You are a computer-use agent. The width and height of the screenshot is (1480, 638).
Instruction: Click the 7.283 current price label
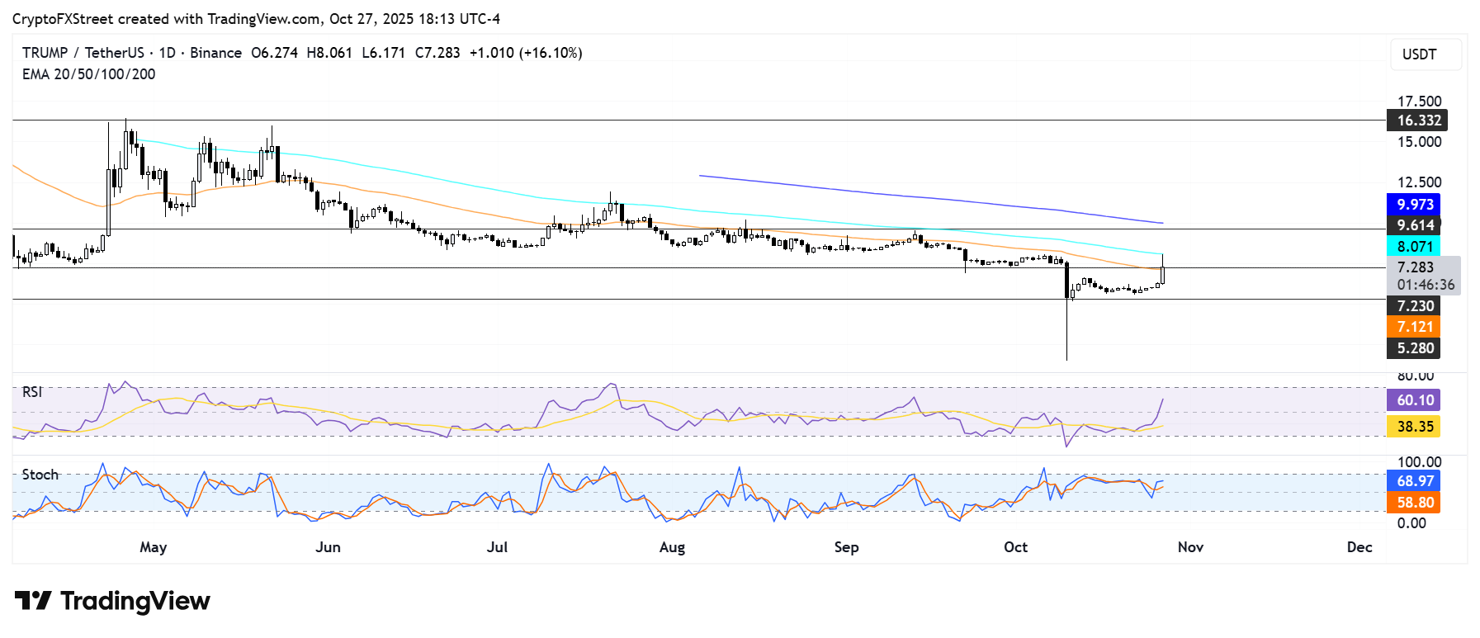coord(1415,267)
